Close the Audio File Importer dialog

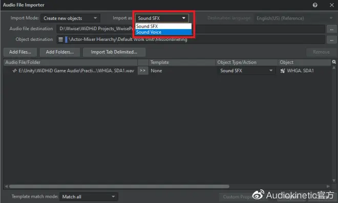331,5
